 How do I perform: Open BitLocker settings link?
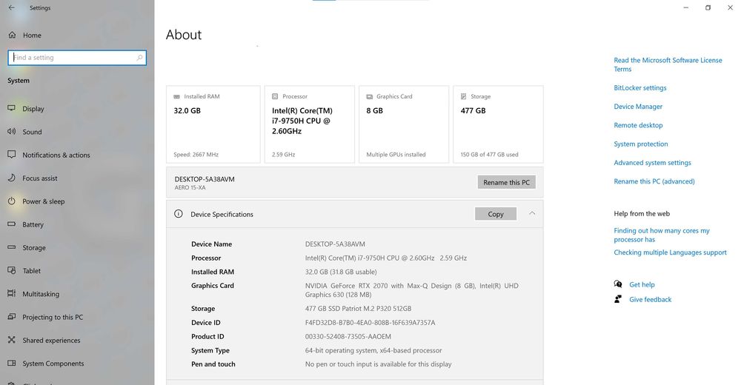[640, 88]
